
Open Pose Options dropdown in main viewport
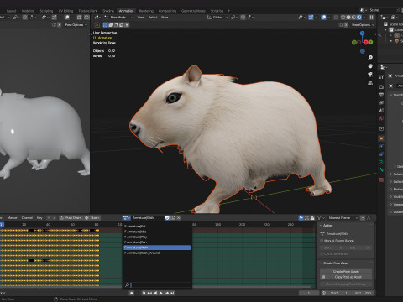tap(363, 25)
